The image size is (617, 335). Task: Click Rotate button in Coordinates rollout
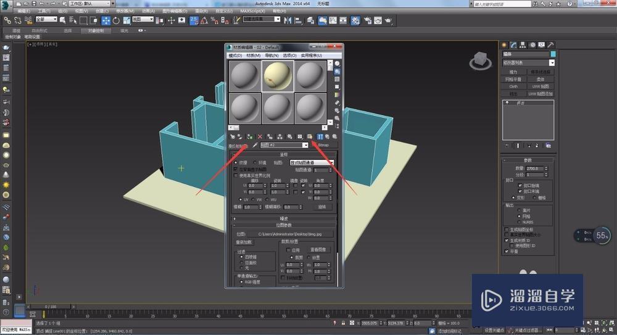click(322, 207)
